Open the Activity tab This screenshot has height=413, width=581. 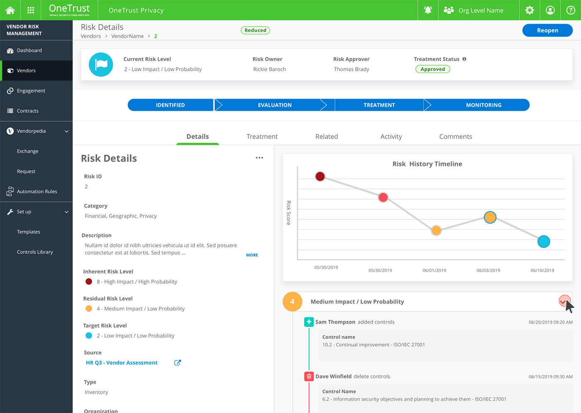391,136
